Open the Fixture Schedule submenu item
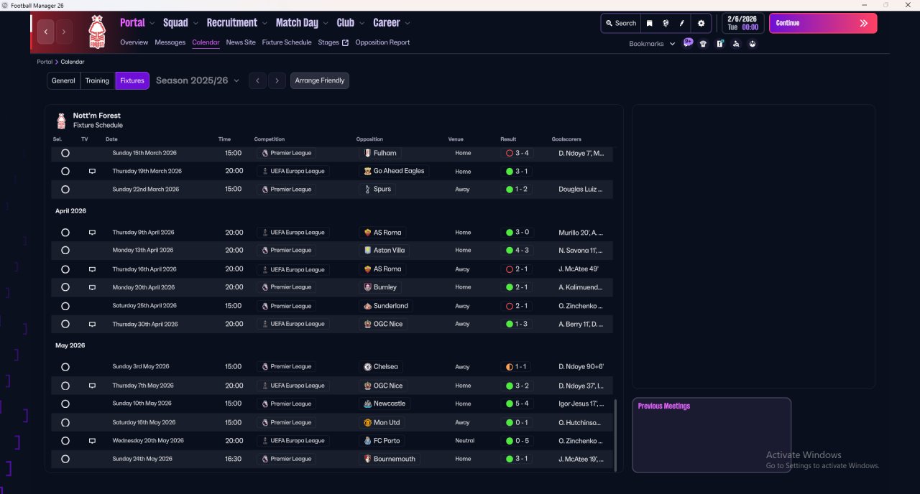This screenshot has width=920, height=494. click(x=287, y=42)
